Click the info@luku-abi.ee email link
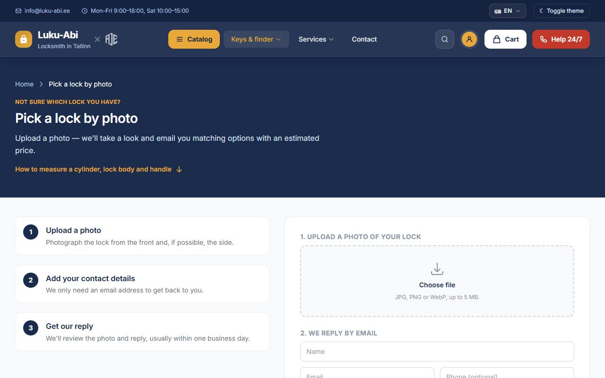This screenshot has height=378, width=605. click(47, 11)
